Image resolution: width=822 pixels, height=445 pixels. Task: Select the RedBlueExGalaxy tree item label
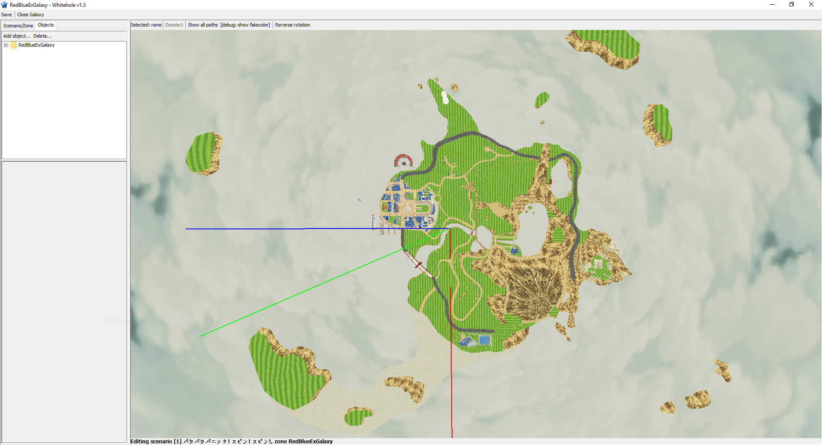pyautogui.click(x=36, y=45)
